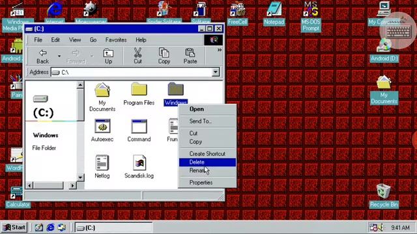
Task: Open the Internet Explorer desktop icon
Action: pos(55,12)
